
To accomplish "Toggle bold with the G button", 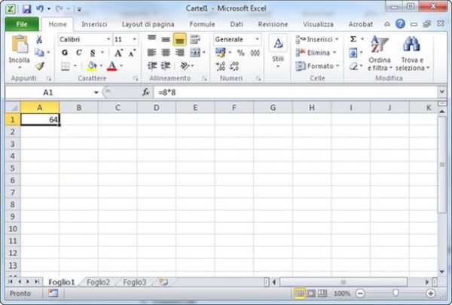I will coord(65,53).
